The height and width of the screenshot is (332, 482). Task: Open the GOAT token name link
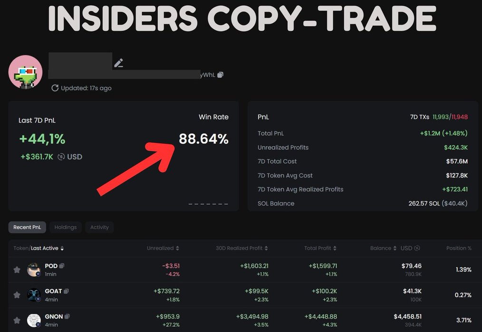pos(53,291)
